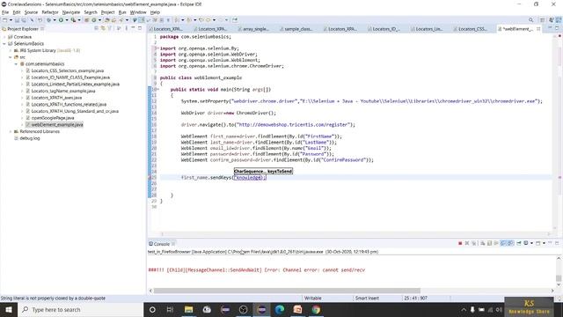The height and width of the screenshot is (317, 563).
Task: Open the Refactor menu
Action: click(50, 12)
